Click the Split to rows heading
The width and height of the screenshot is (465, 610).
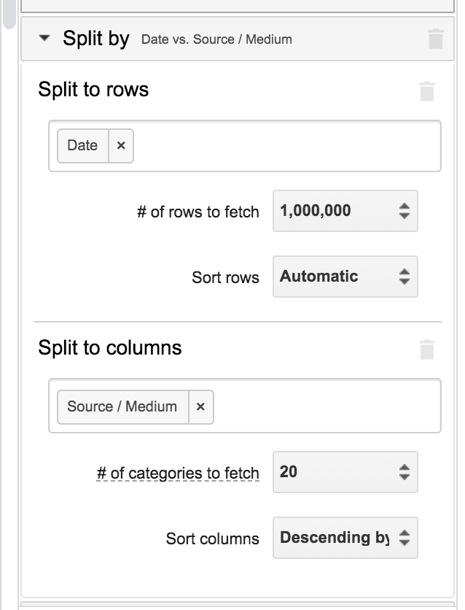click(93, 90)
